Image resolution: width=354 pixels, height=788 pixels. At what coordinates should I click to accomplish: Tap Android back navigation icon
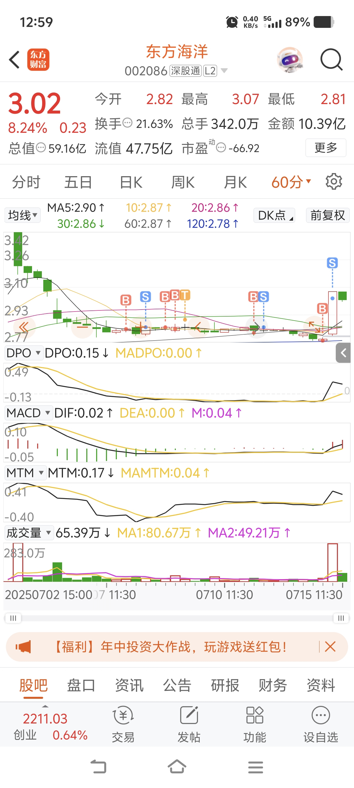tap(98, 767)
